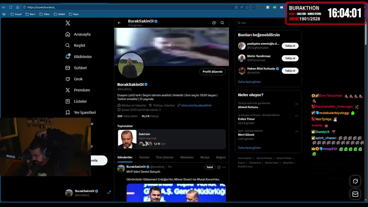Screen dimensions: 368x207
Task: Open the three-dot menu on the Bahçeli post
Action: tap(224, 167)
